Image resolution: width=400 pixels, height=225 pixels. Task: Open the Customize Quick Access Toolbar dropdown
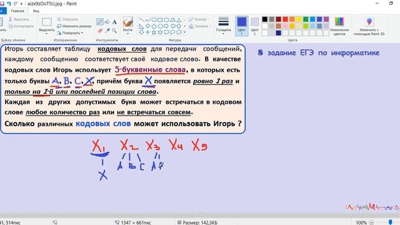click(21, 4)
